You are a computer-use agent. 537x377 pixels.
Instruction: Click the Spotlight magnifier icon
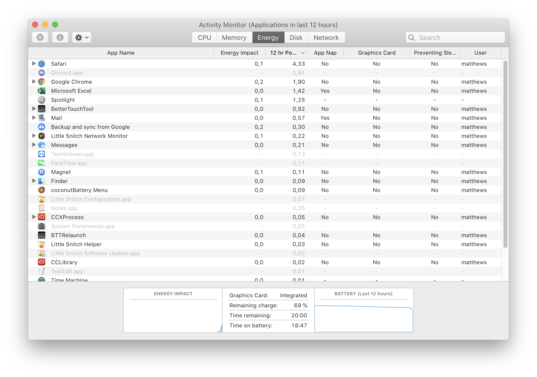[x=42, y=100]
